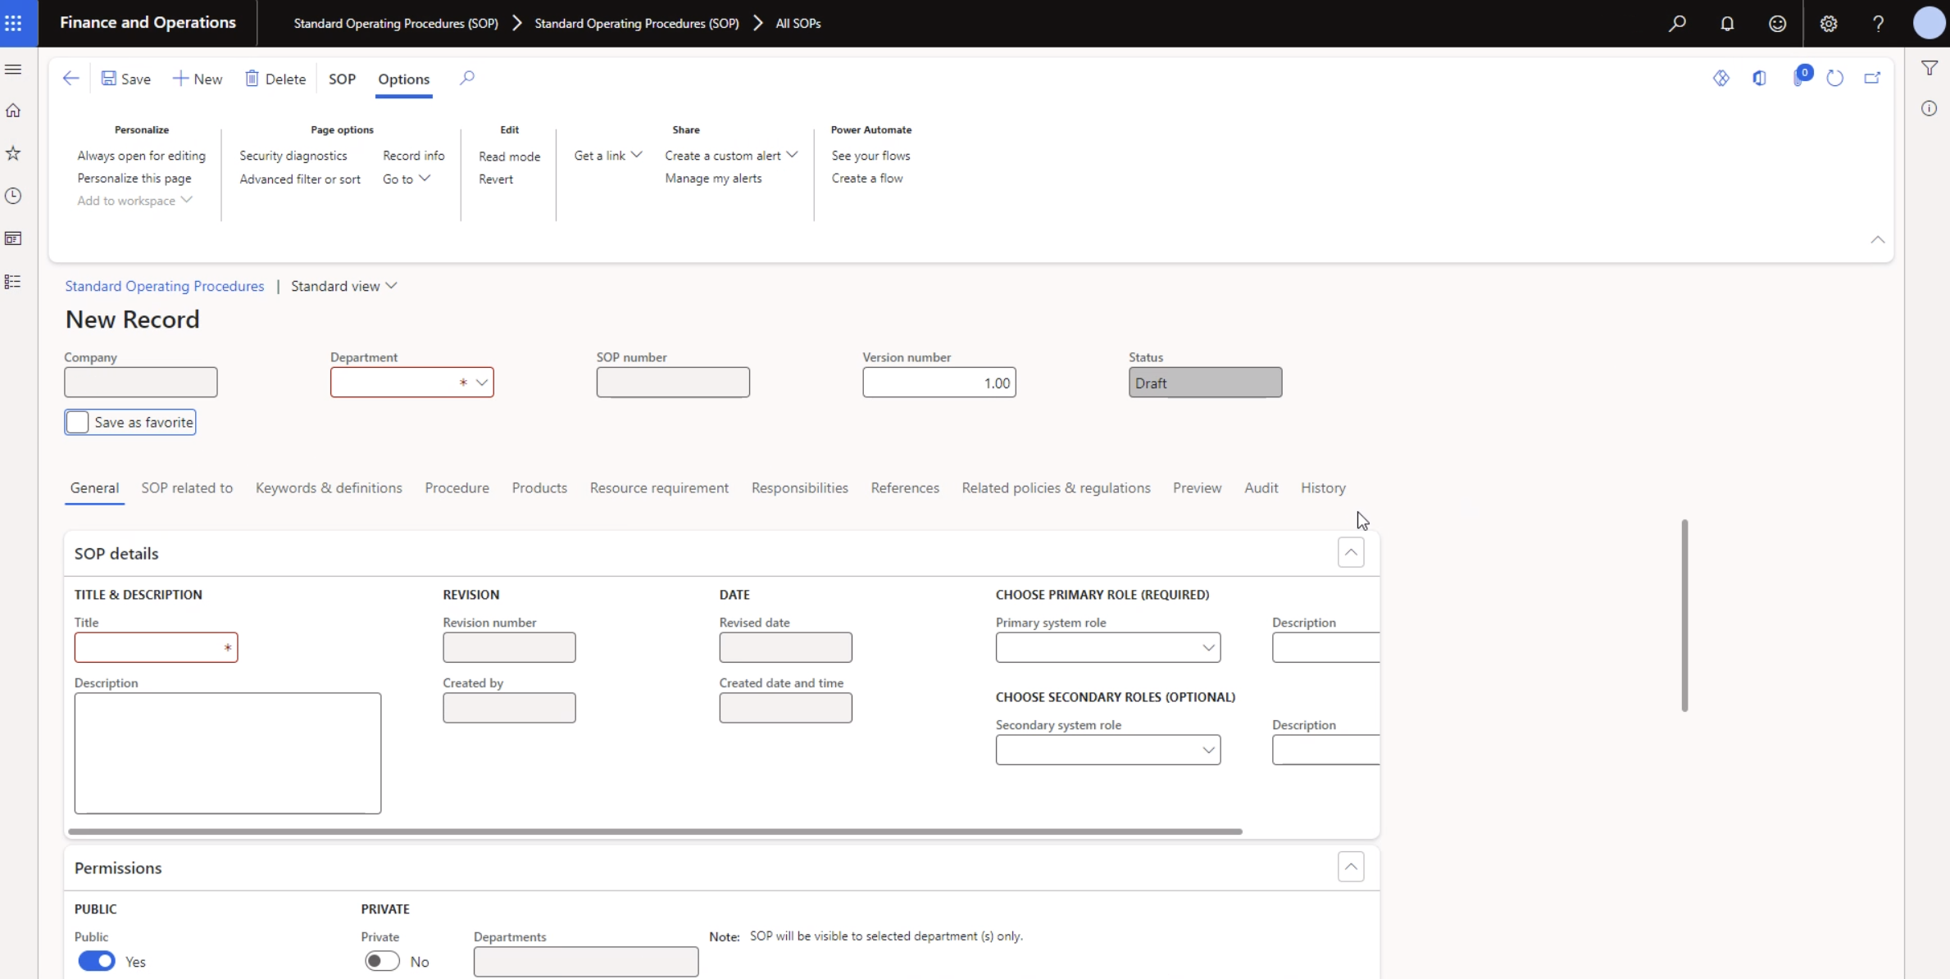Switch to the Procedure tab
This screenshot has width=1950, height=979.
pos(457,487)
